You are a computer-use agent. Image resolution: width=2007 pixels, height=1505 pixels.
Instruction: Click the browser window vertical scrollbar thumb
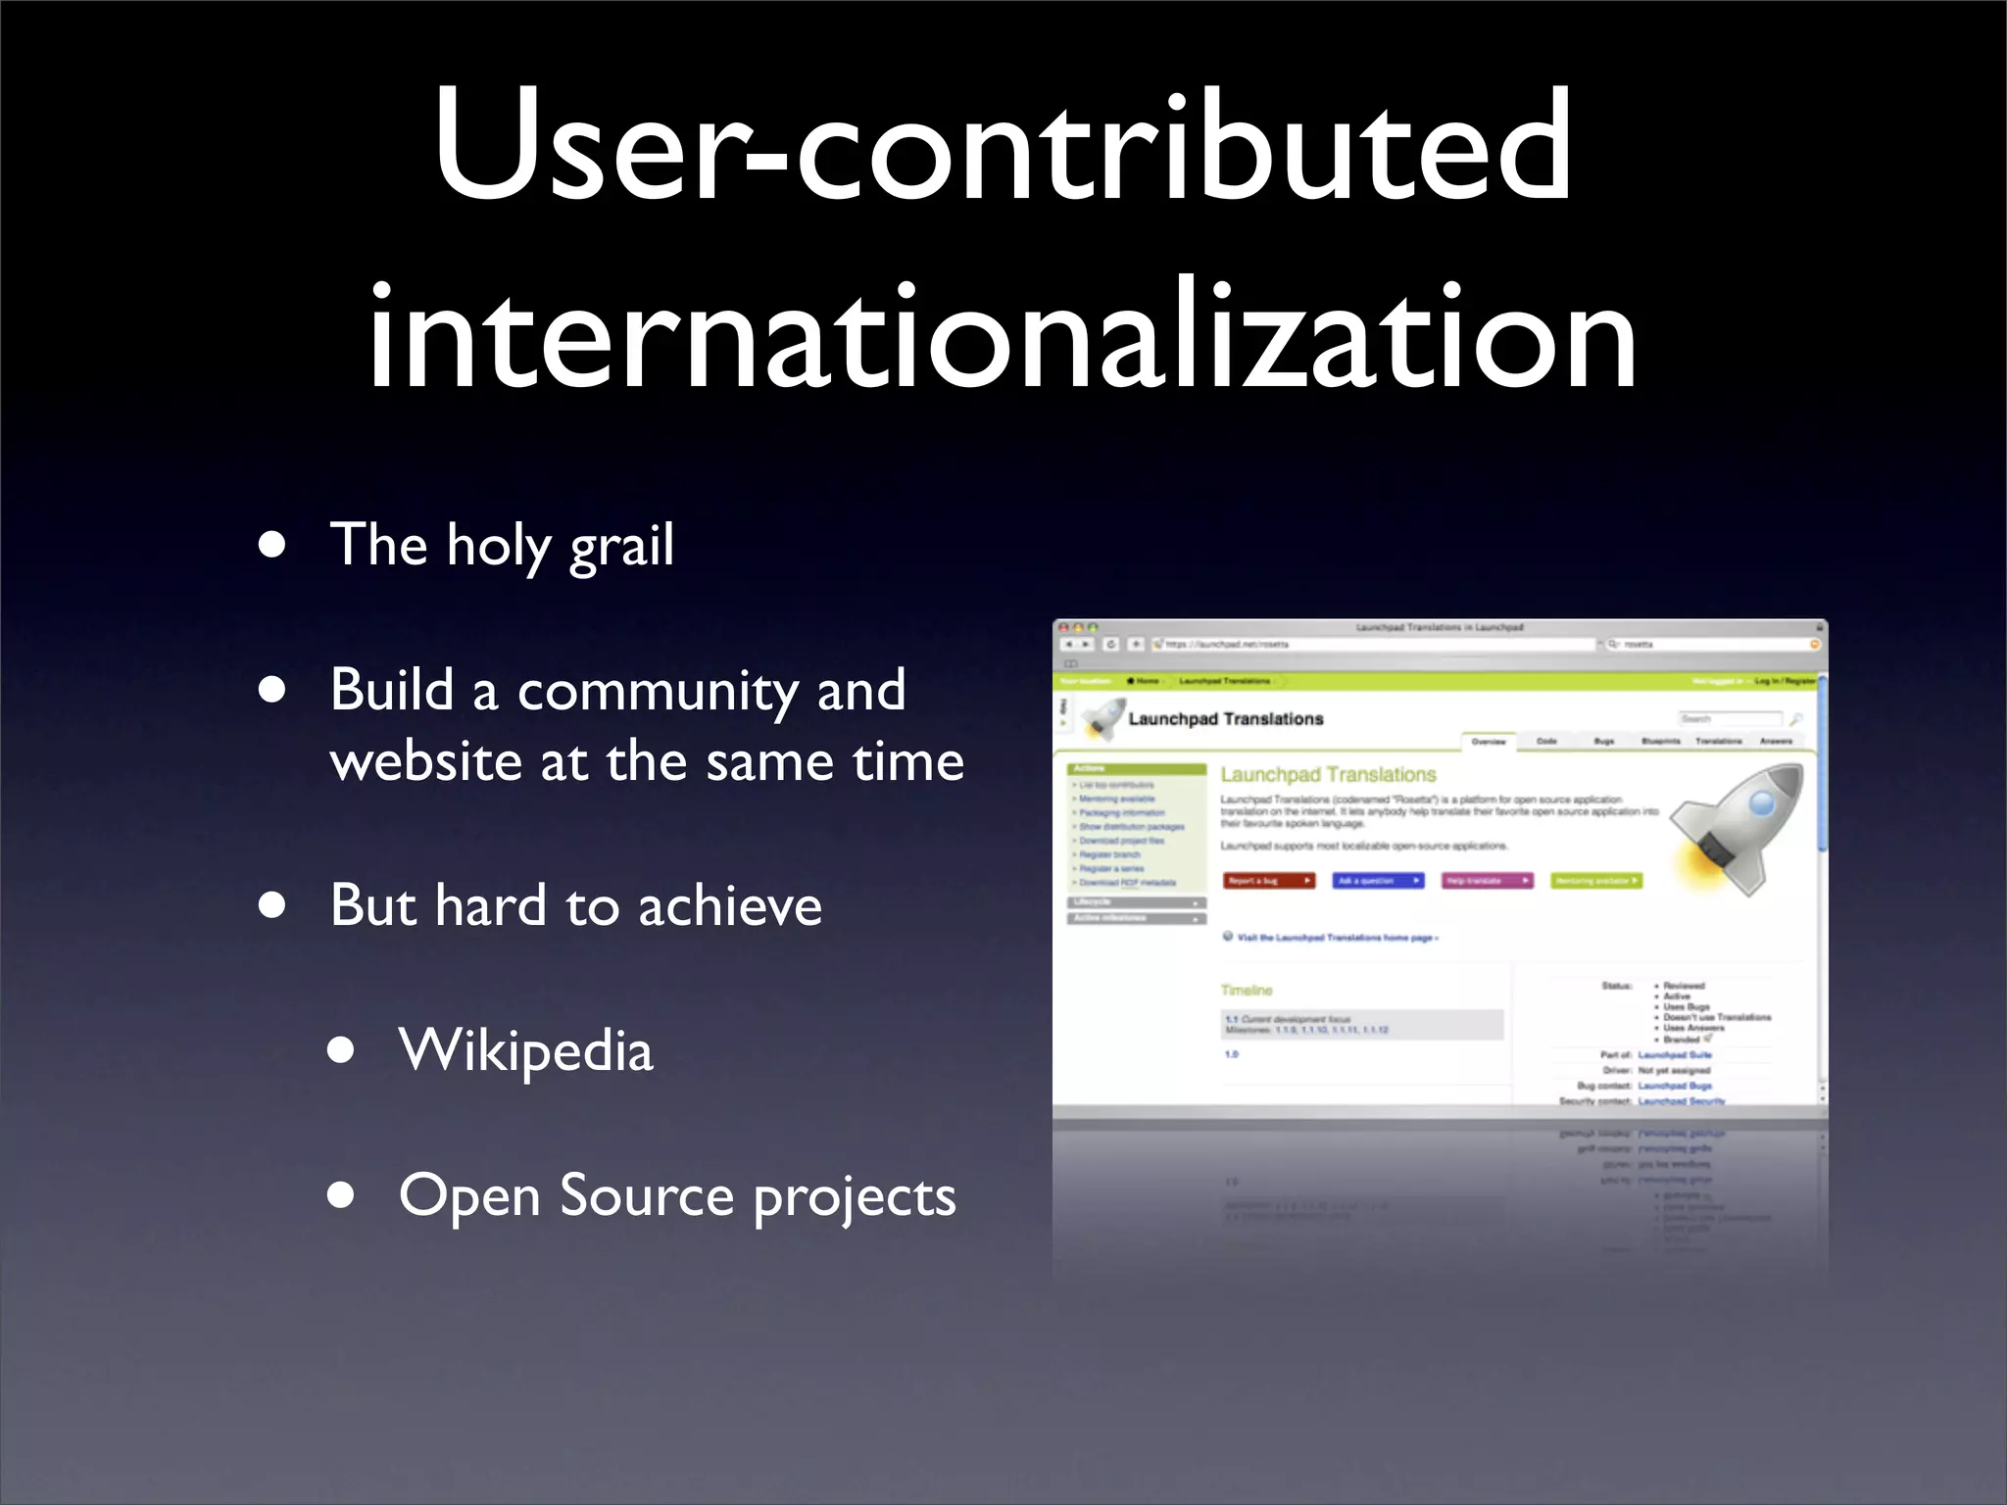(x=1822, y=764)
